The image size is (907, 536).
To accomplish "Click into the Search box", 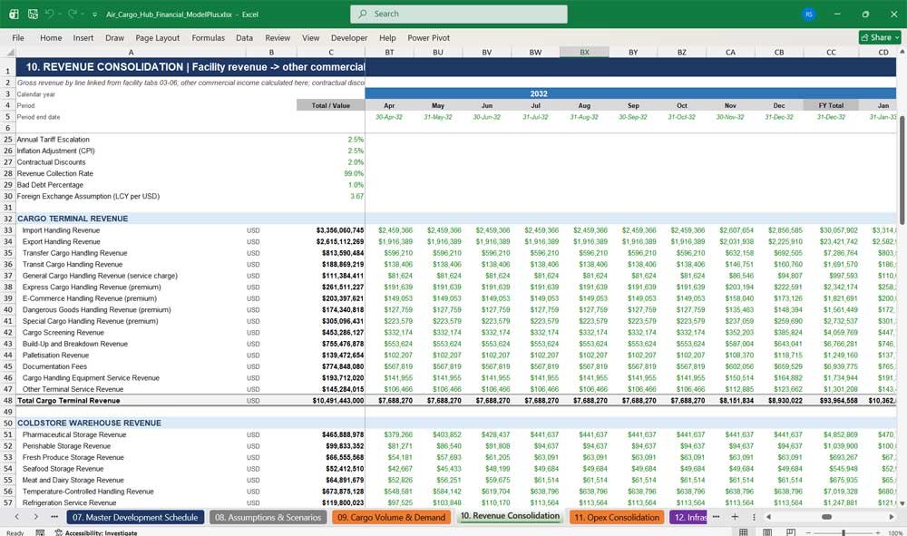I will [x=458, y=14].
